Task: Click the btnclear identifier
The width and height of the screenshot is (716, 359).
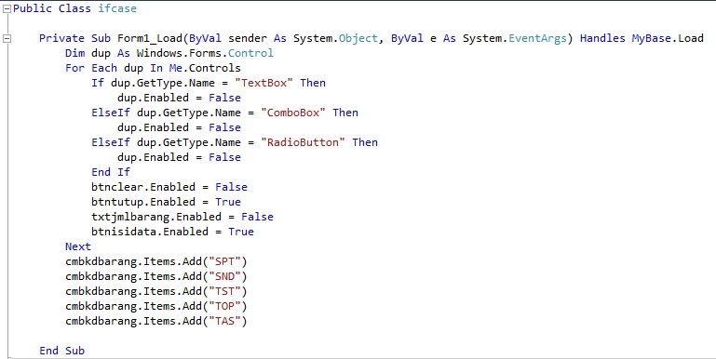Action: coord(117,187)
